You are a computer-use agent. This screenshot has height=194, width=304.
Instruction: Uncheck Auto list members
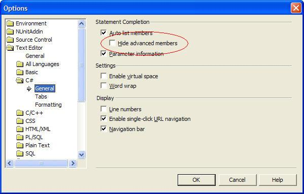click(x=104, y=33)
